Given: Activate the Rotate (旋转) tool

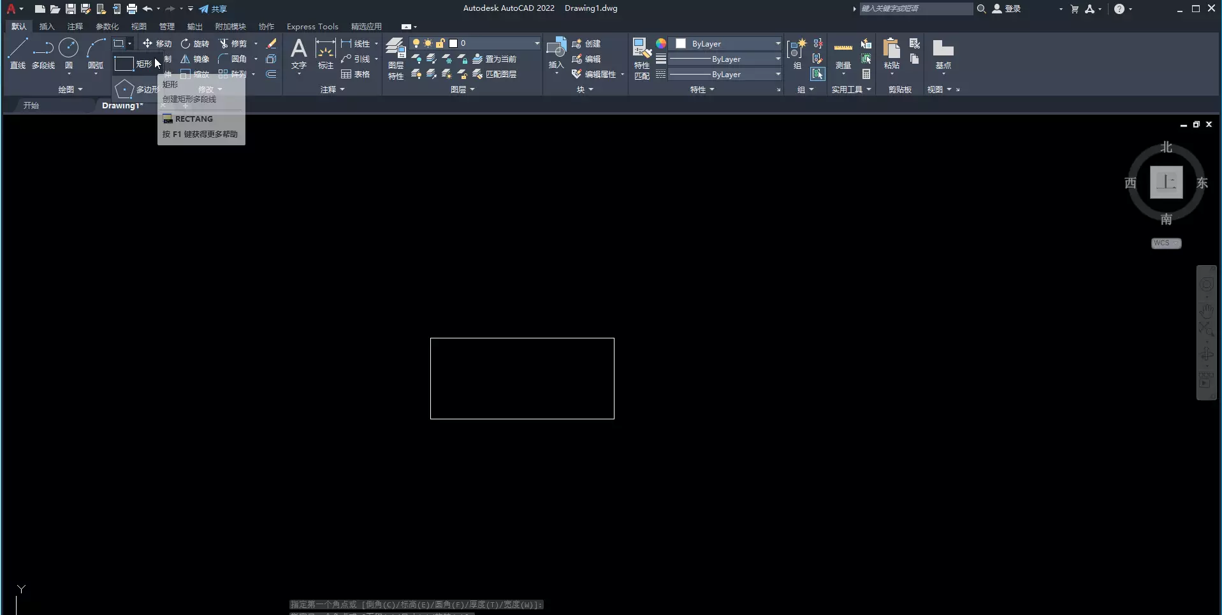Looking at the screenshot, I should [194, 44].
